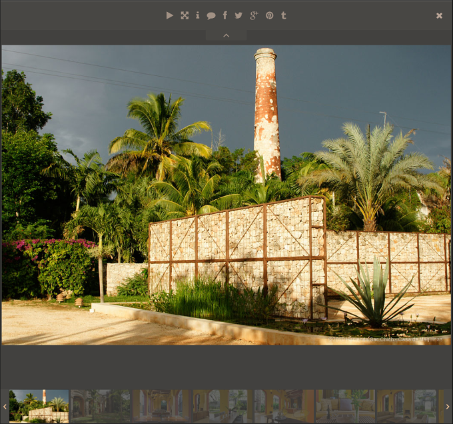
Task: Collapse the top toolbar with the up chevron
Action: coord(226,35)
